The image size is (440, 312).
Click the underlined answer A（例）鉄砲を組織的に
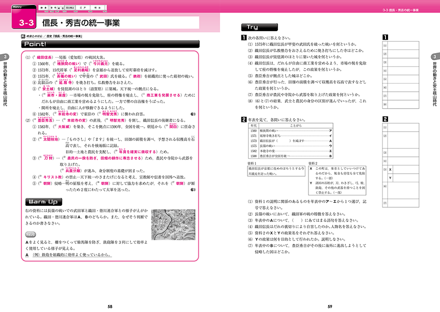(x=68, y=255)
